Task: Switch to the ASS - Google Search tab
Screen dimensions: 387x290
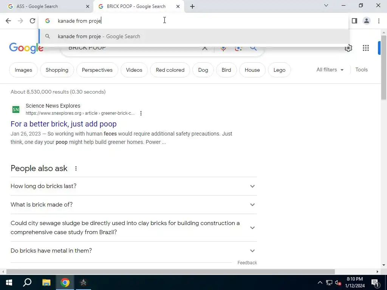Action: (x=46, y=6)
